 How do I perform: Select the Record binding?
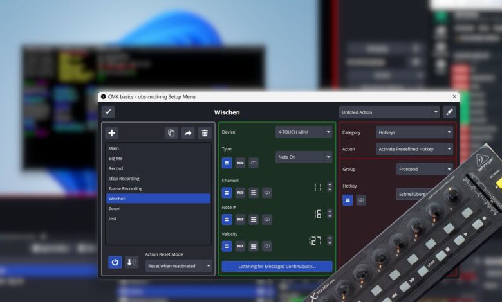point(158,168)
